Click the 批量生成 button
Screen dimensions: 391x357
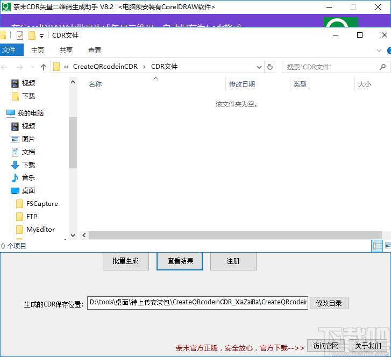pyautogui.click(x=126, y=261)
